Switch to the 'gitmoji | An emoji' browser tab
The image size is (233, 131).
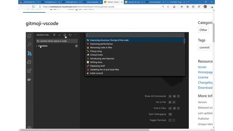(x=134, y=2)
